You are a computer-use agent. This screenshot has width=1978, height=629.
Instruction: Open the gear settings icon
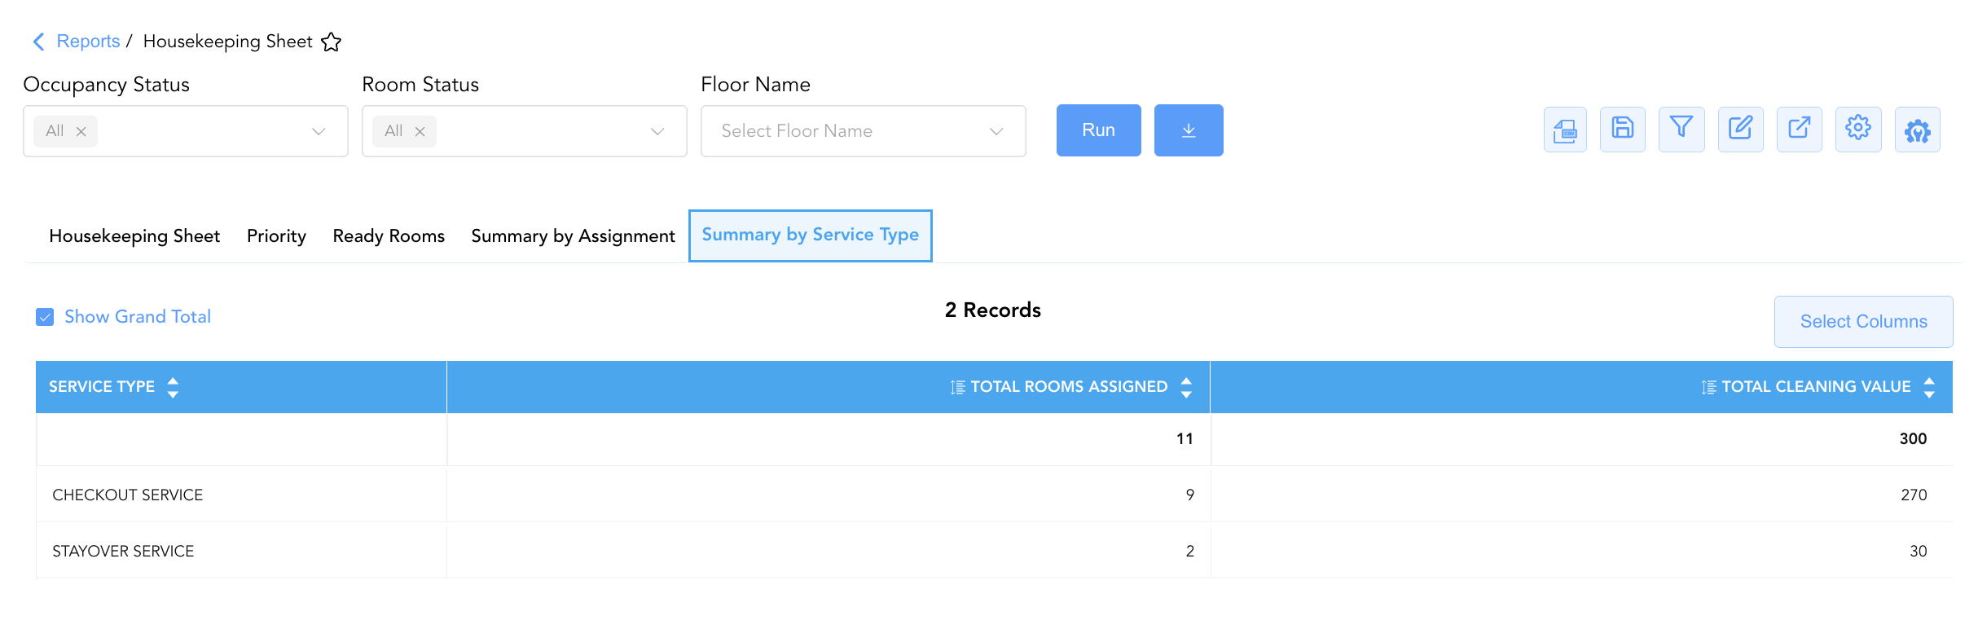point(1858,130)
